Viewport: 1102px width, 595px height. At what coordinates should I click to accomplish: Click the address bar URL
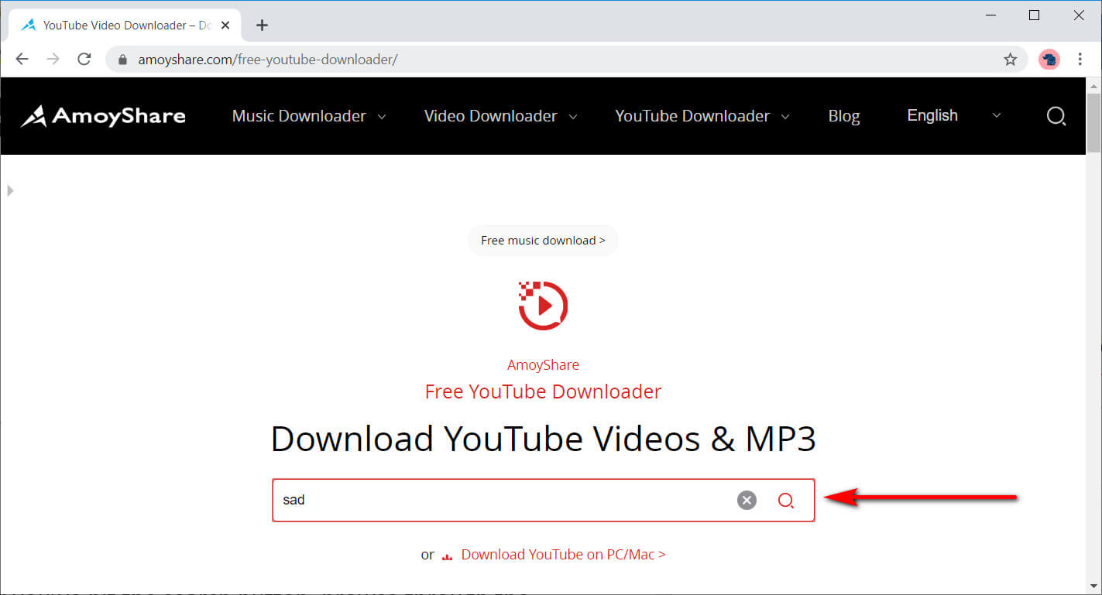click(x=268, y=60)
